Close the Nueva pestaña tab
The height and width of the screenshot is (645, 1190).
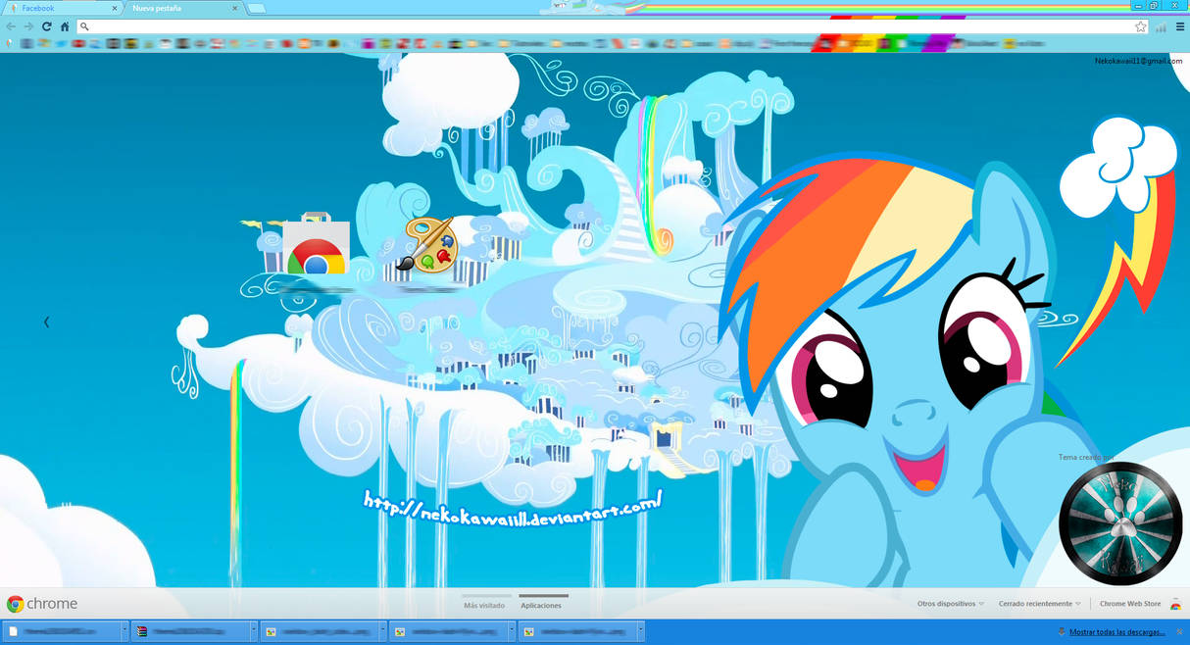pyautogui.click(x=235, y=8)
